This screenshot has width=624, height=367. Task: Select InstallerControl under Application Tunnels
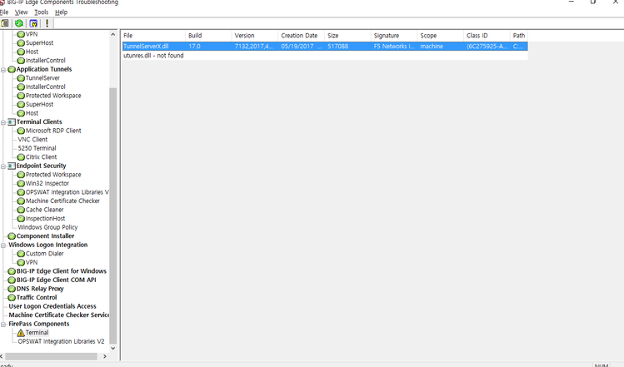click(x=45, y=87)
